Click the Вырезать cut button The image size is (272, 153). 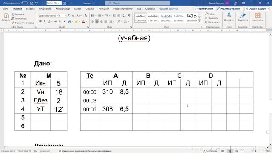coord(18,14)
